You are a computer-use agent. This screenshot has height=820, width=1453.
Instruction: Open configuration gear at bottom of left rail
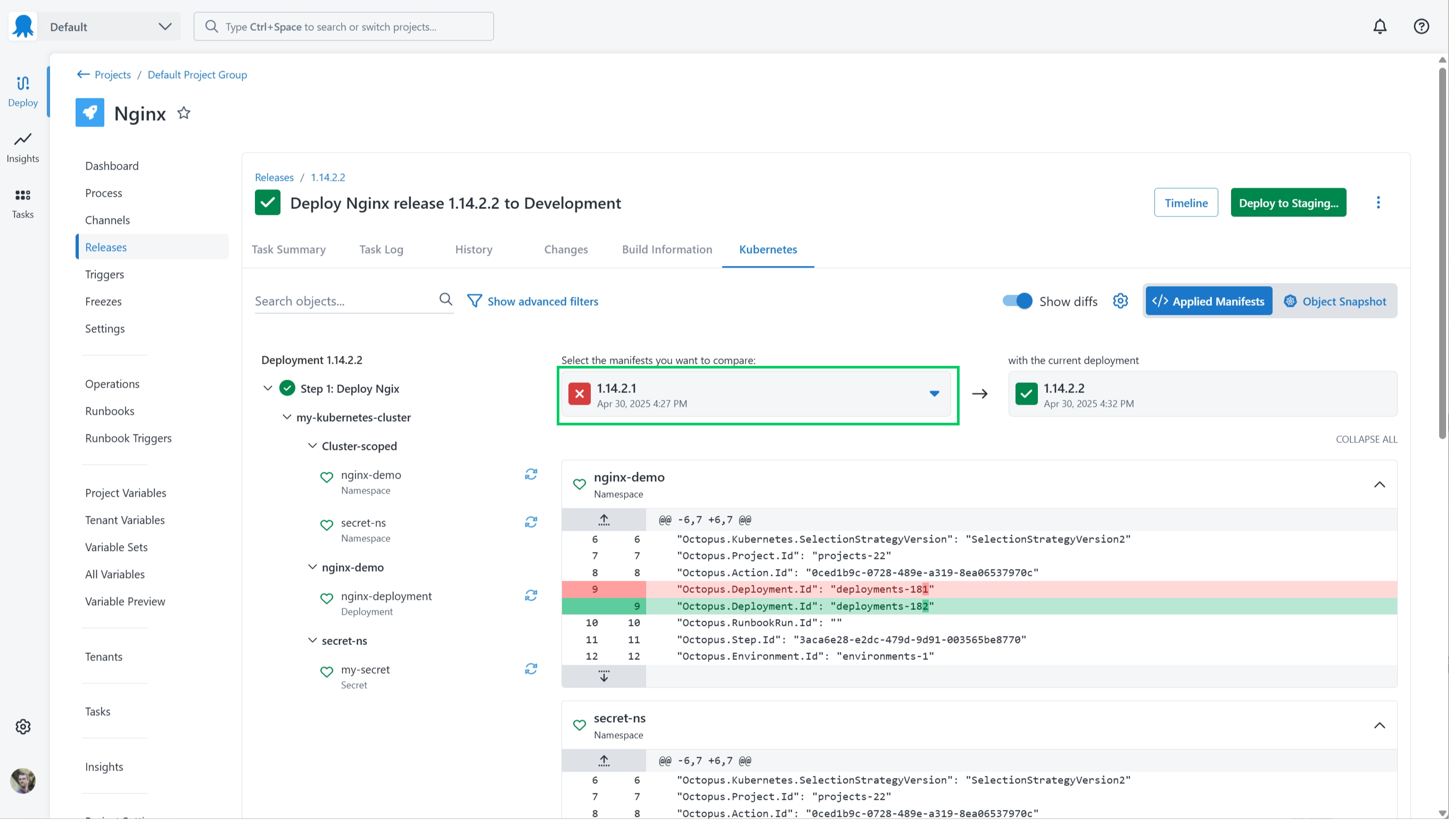click(22, 727)
